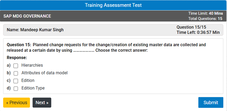Image resolution: width=227 pixels, height=111 pixels.
Task: Click the Total Questions 15 text
Action: 205,19
